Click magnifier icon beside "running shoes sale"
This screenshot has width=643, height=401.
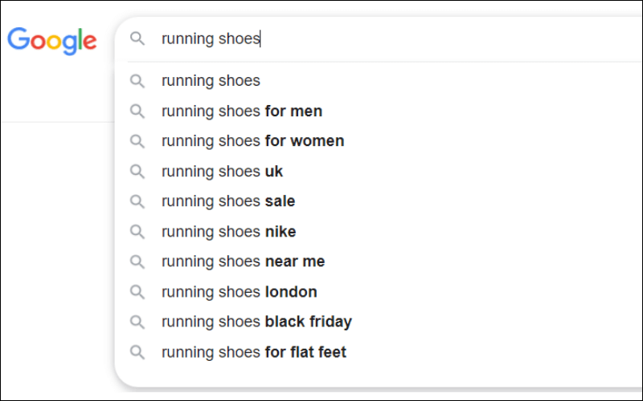tap(137, 201)
